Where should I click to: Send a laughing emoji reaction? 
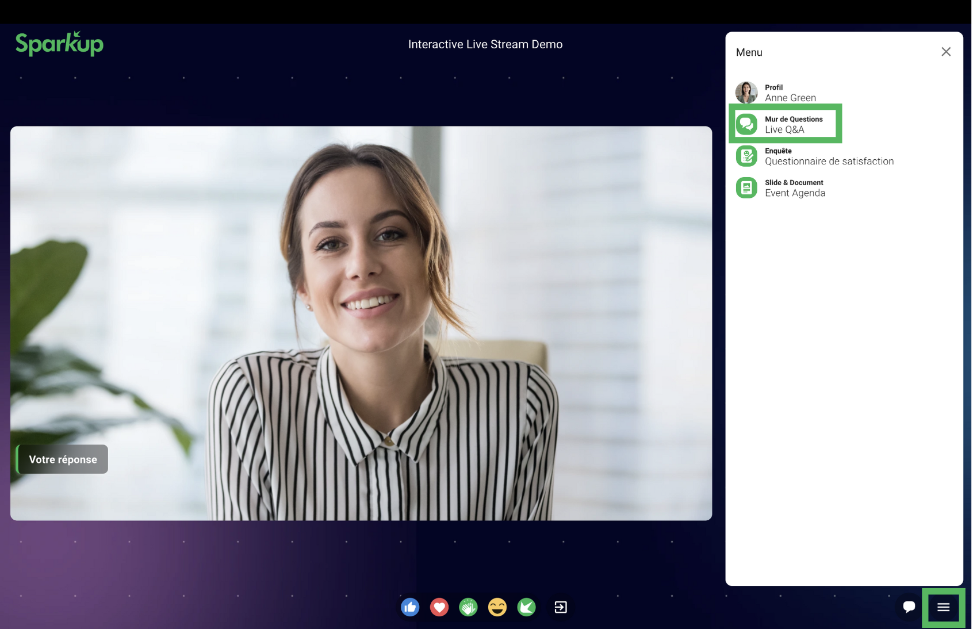[x=497, y=607]
